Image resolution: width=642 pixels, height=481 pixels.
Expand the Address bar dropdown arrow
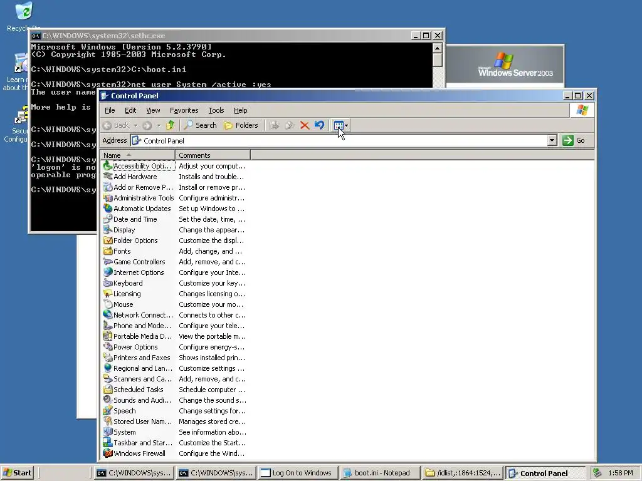pos(552,140)
